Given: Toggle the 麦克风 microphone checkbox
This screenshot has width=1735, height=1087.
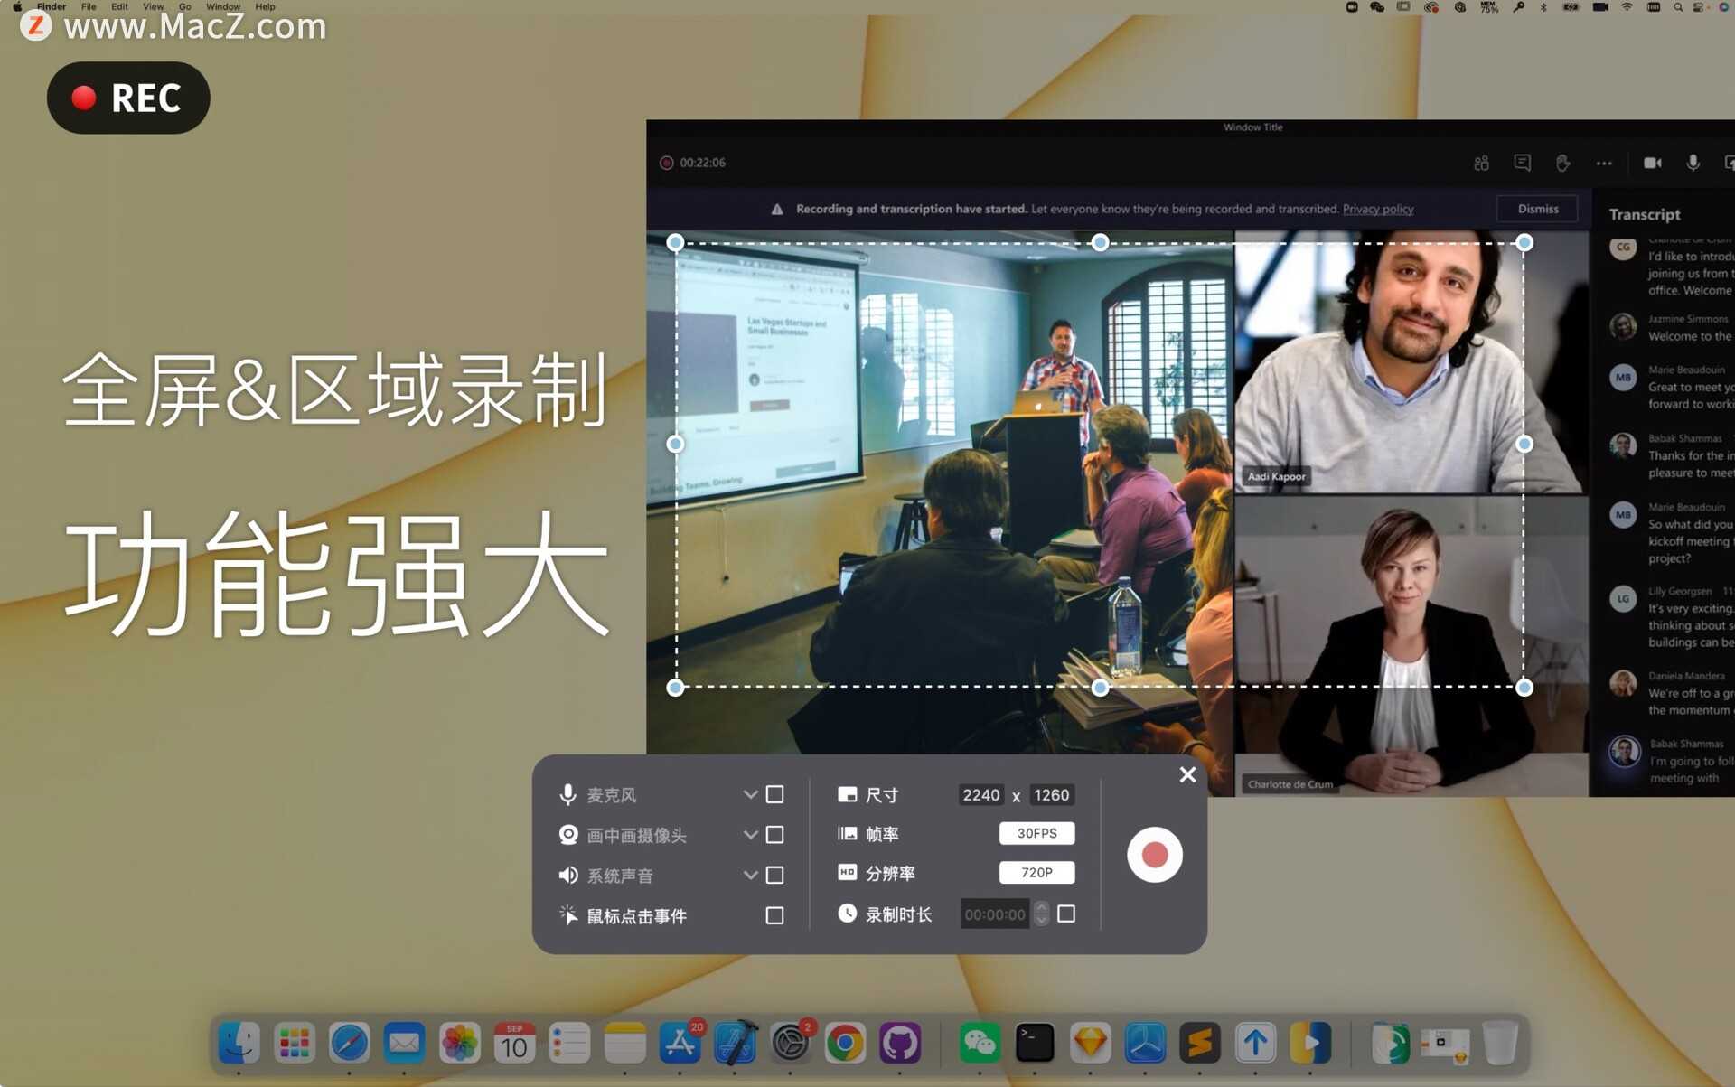Looking at the screenshot, I should pos(774,794).
